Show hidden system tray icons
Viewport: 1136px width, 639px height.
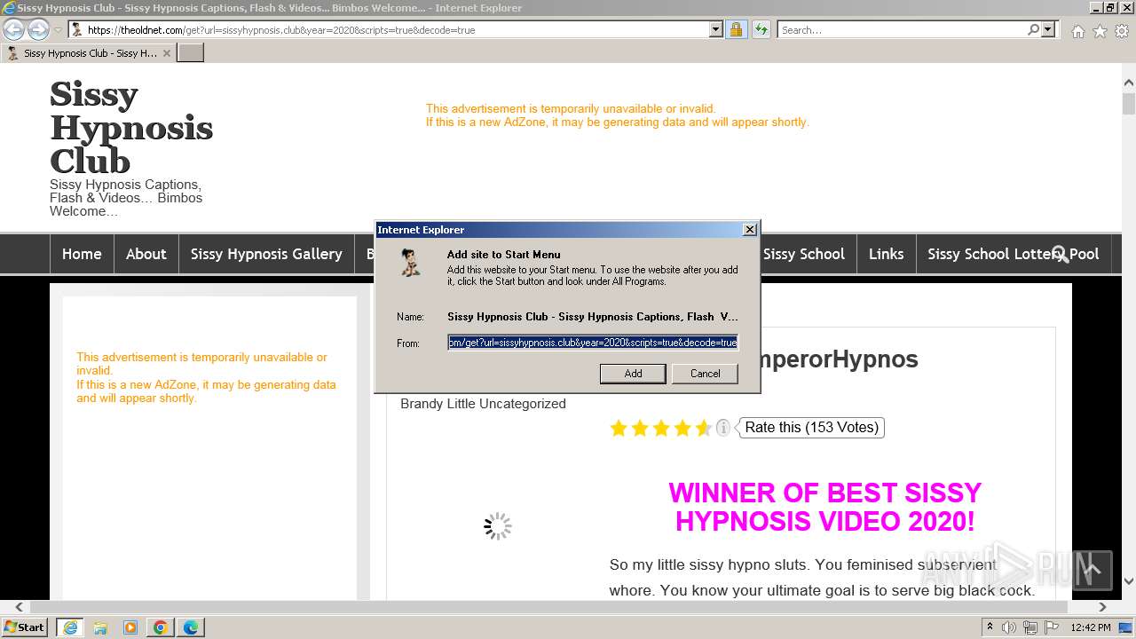(x=990, y=627)
